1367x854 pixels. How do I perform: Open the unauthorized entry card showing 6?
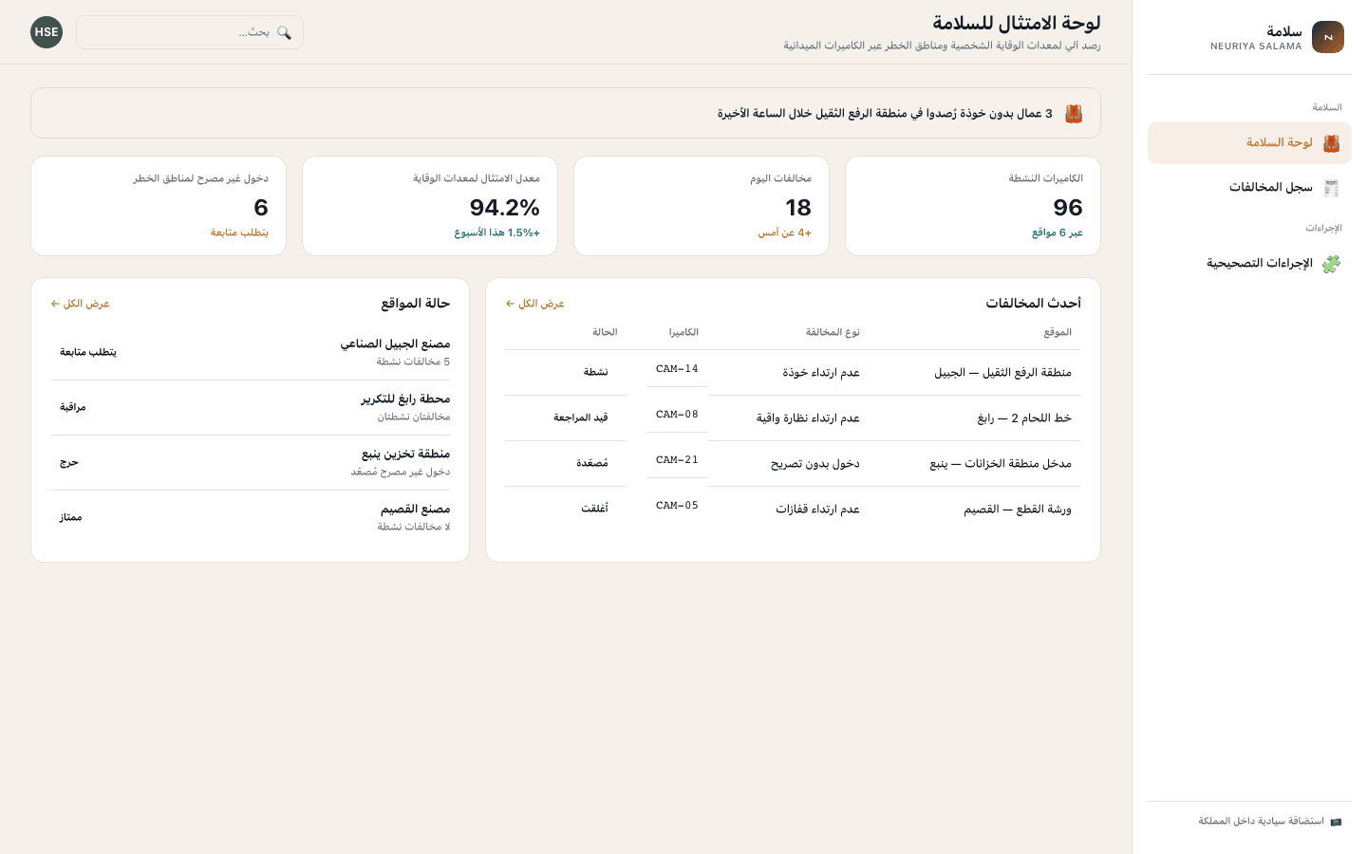[x=159, y=206]
